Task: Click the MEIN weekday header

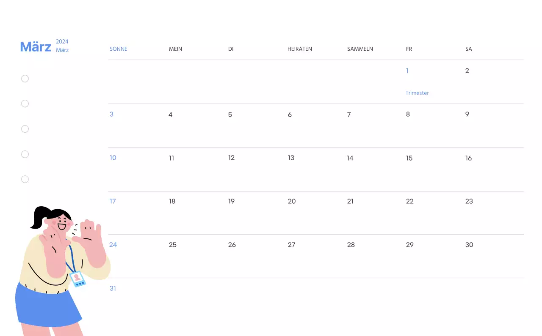Action: click(175, 49)
